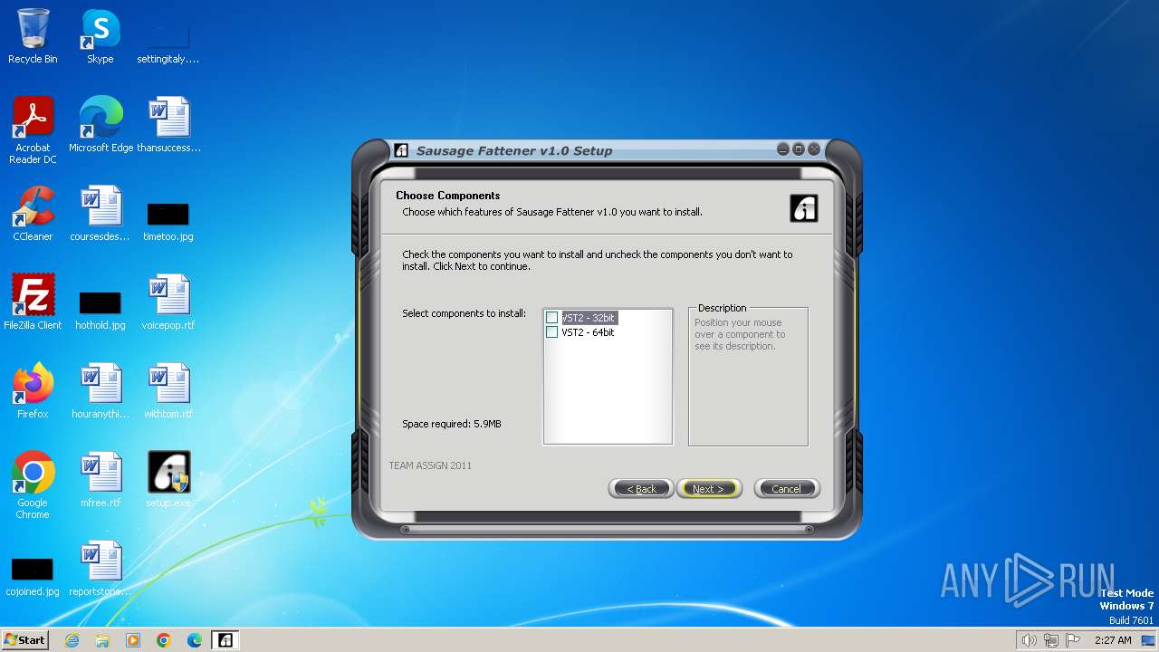
Task: Select setup.exe desktop file
Action: pyautogui.click(x=168, y=480)
